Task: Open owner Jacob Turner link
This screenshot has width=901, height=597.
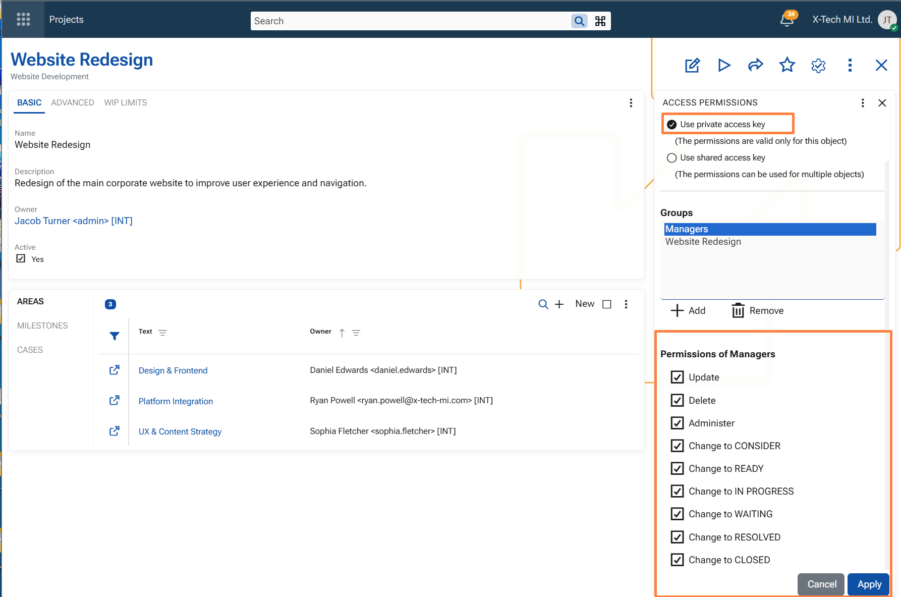Action: tap(74, 221)
